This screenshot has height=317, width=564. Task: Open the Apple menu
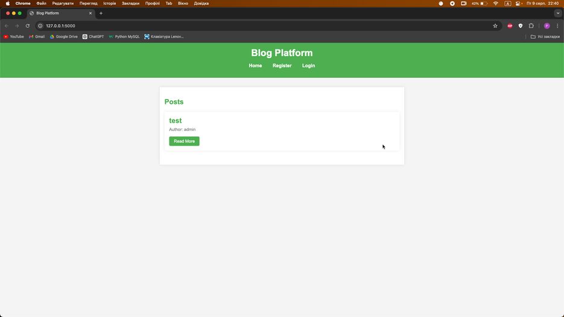pyautogui.click(x=8, y=3)
